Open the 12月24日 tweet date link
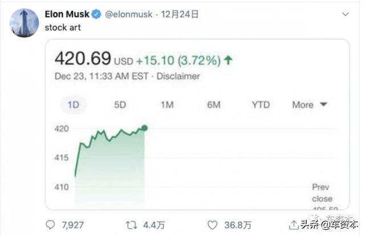 click(x=180, y=14)
